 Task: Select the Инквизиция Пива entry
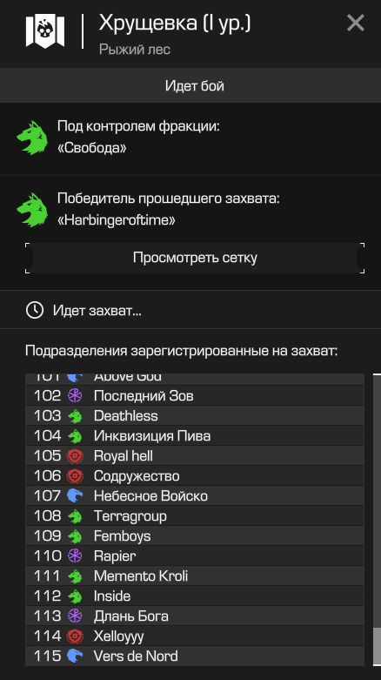[x=195, y=436]
